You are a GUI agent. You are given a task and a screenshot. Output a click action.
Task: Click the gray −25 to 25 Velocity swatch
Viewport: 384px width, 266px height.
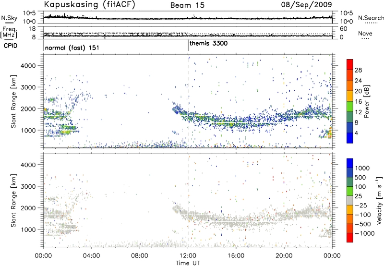coord(350,201)
